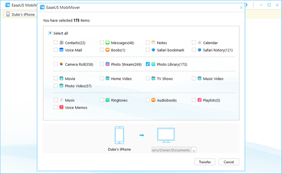Click the Audiobooks icon
Viewport: 282px width, 174px height.
[153, 100]
